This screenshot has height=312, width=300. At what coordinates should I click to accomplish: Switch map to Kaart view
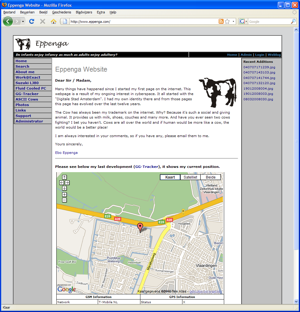point(170,177)
